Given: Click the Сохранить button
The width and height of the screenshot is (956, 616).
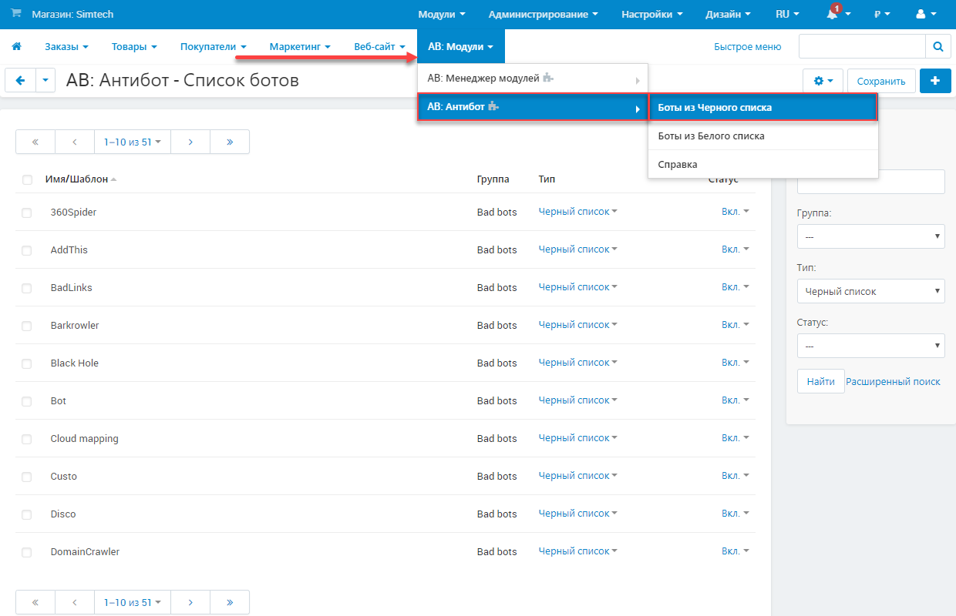Looking at the screenshot, I should pyautogui.click(x=880, y=81).
